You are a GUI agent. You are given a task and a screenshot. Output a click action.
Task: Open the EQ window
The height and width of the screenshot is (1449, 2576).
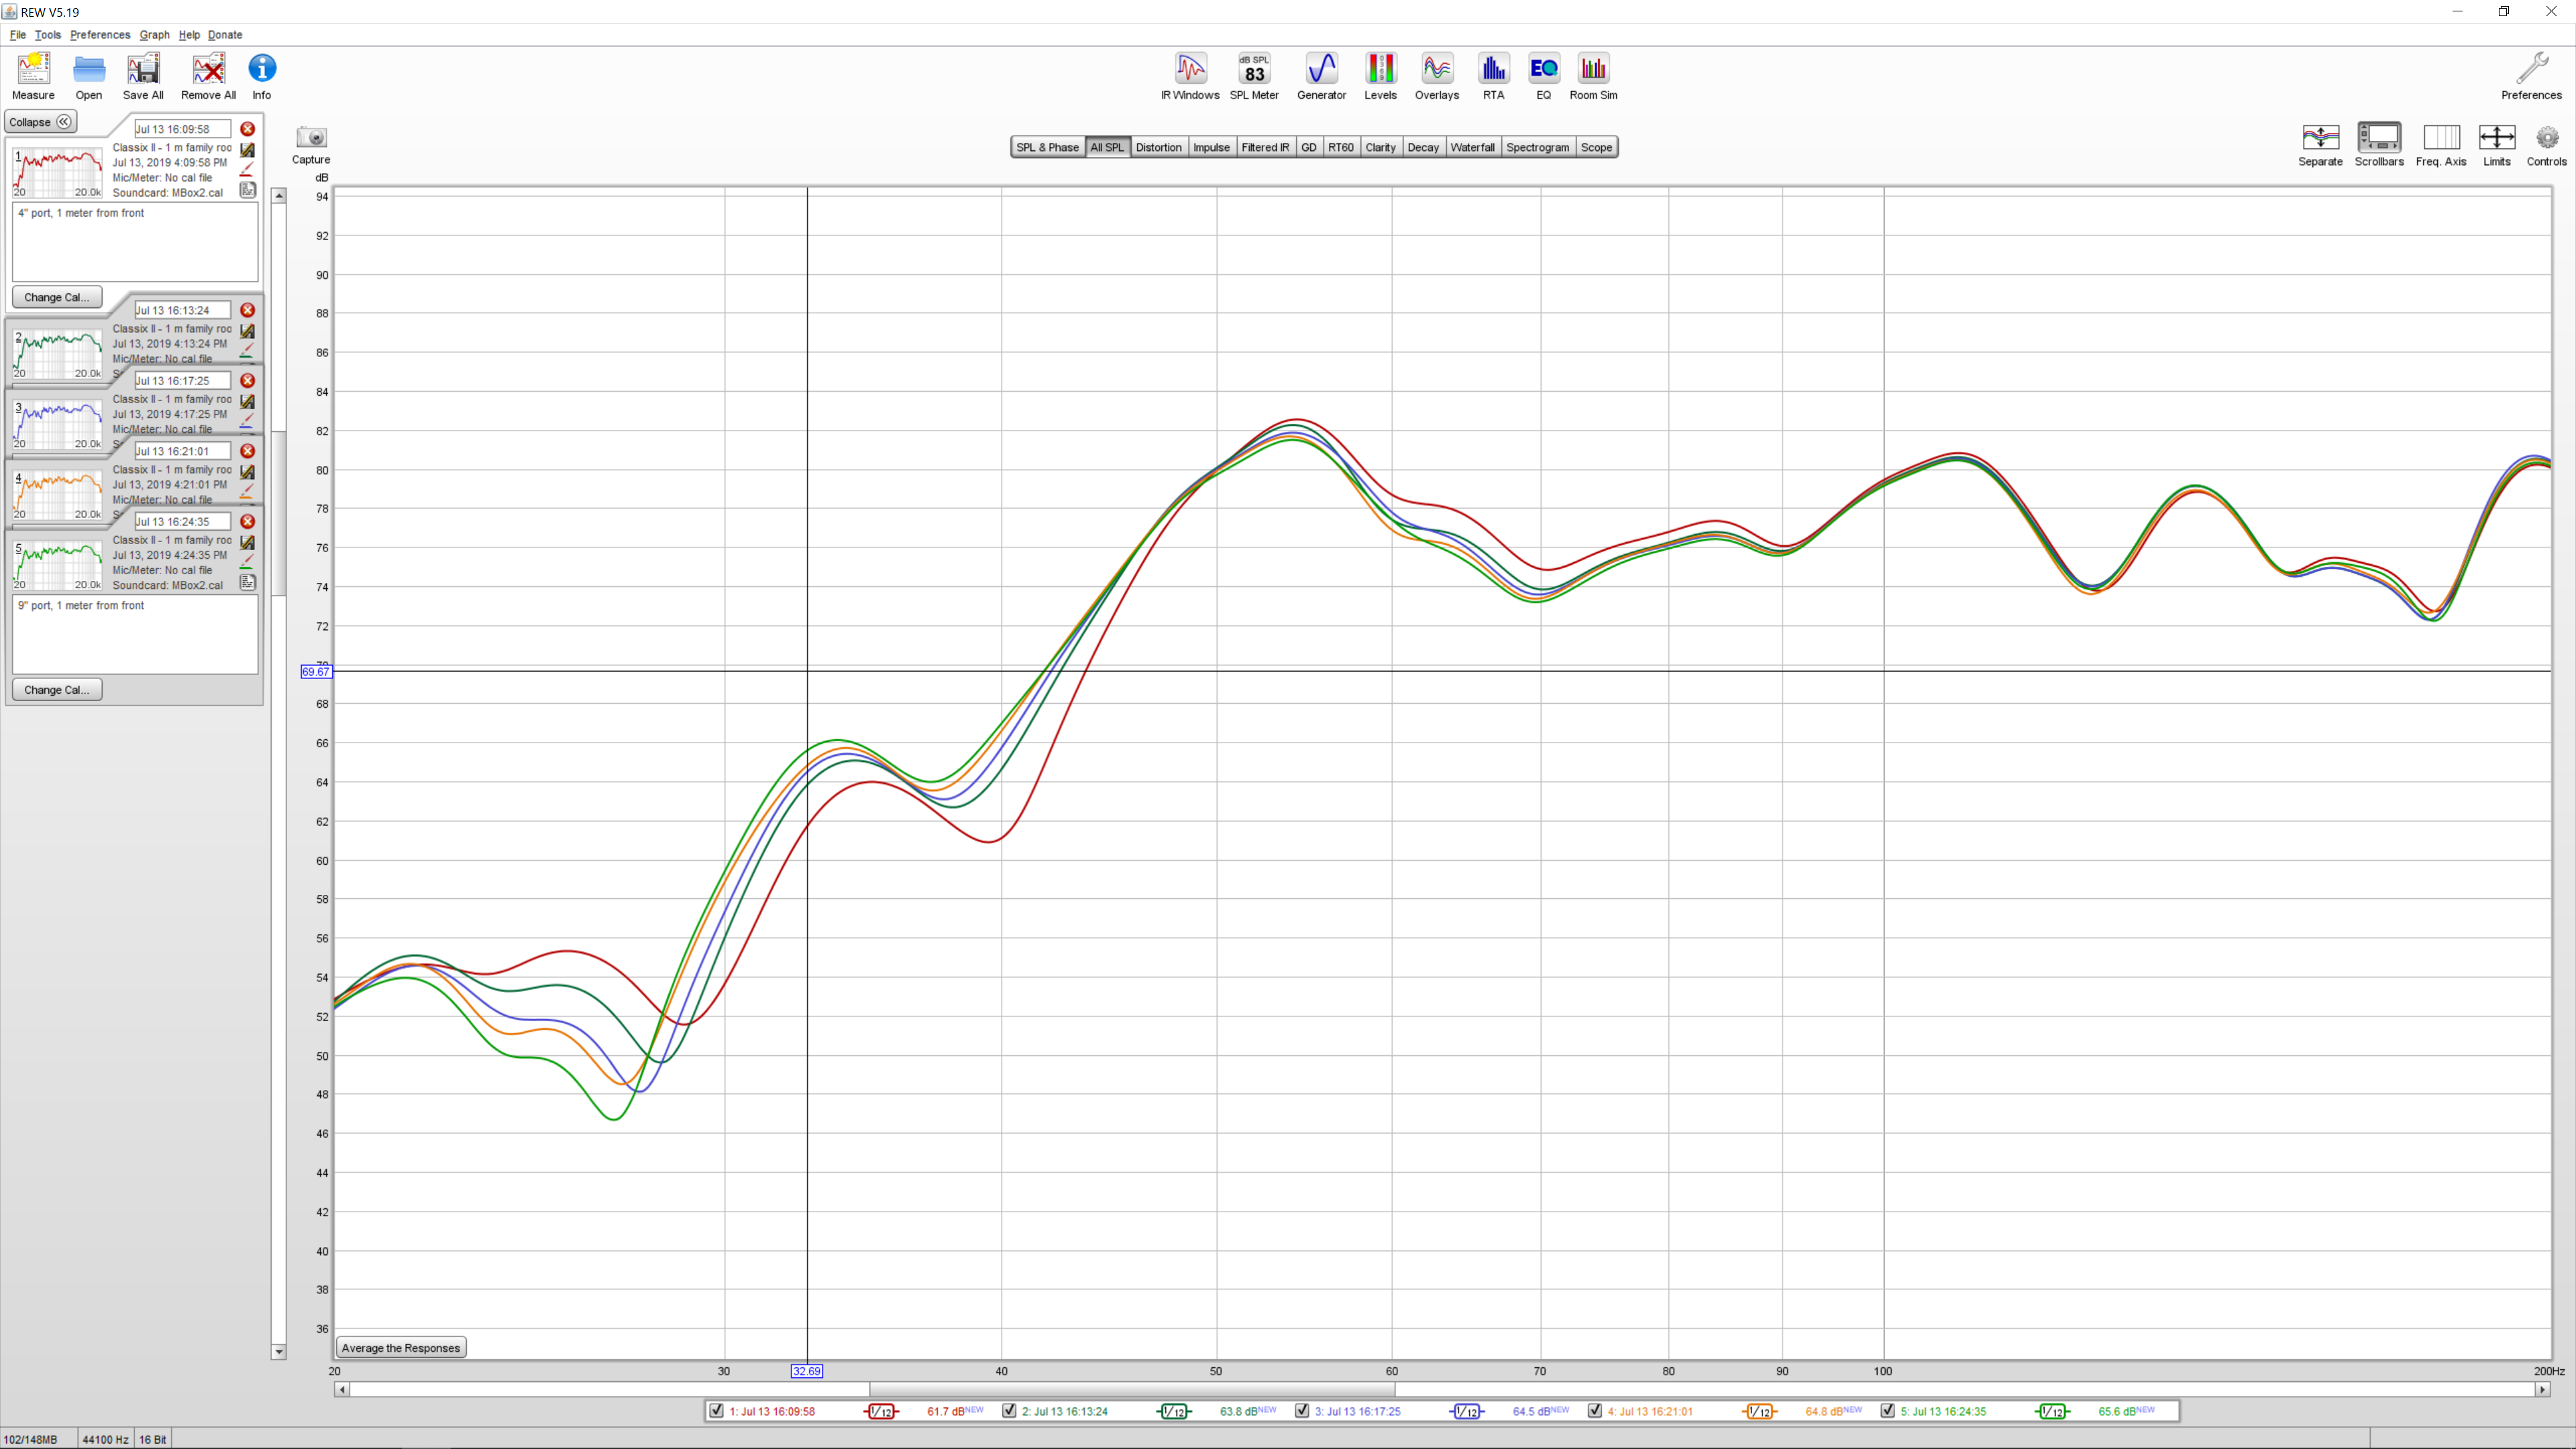[1543, 76]
